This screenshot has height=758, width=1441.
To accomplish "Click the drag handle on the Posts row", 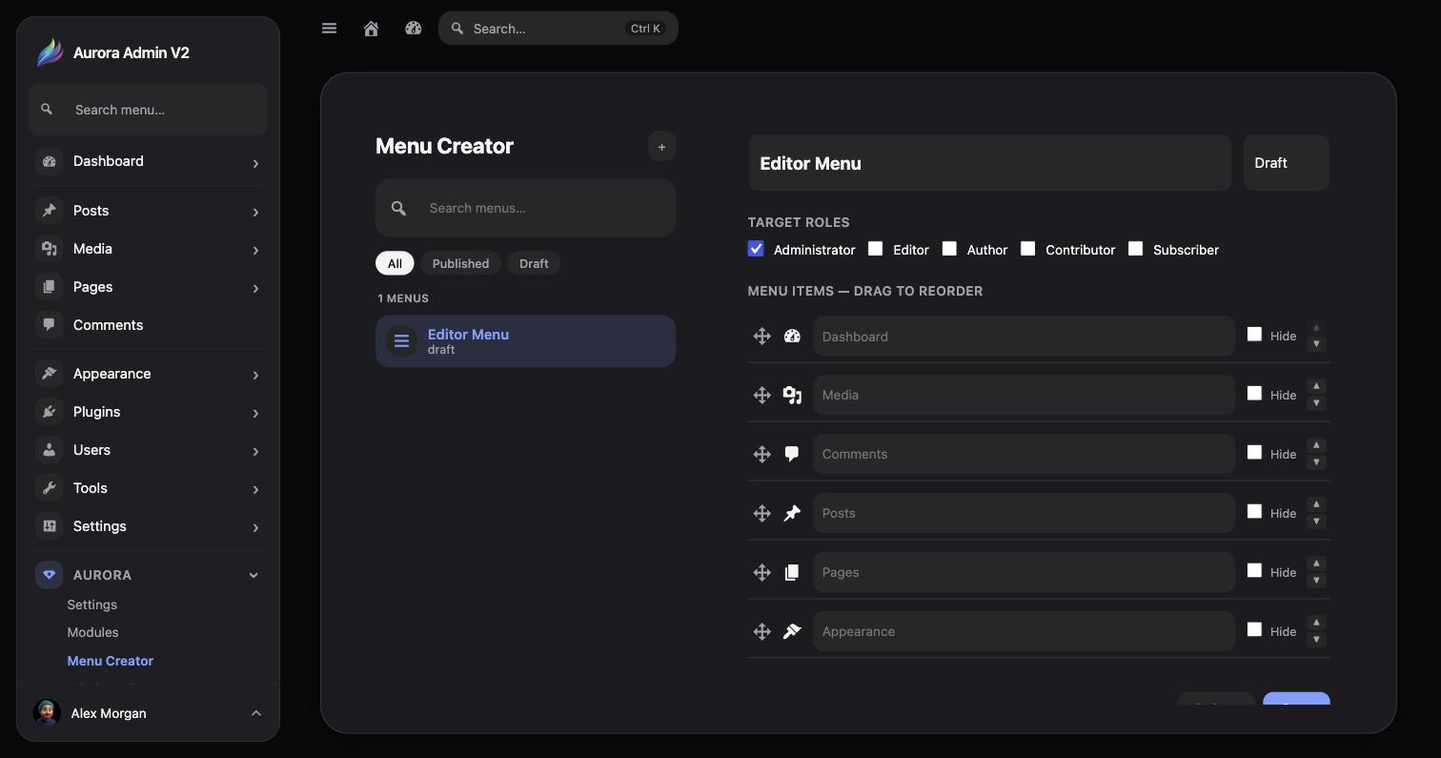I will tap(761, 513).
